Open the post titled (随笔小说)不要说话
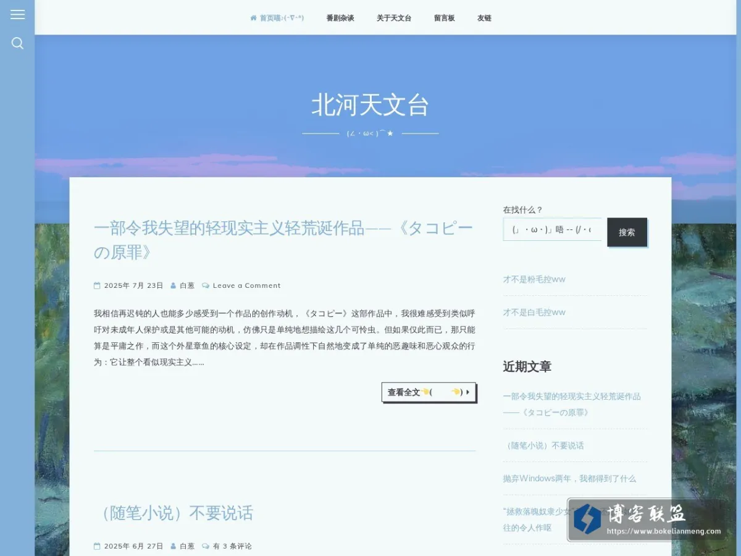 point(174,513)
